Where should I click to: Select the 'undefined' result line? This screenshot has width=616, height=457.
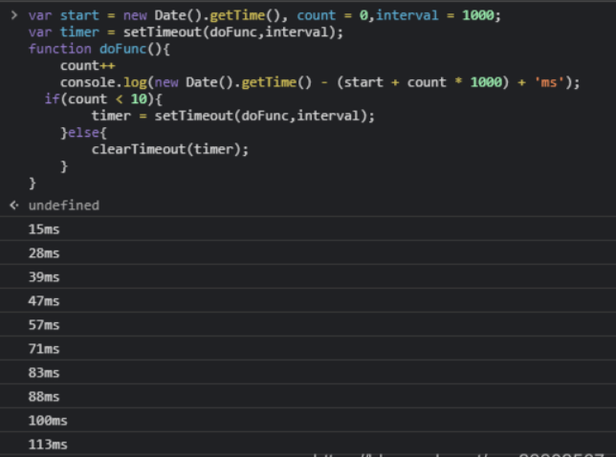(x=64, y=206)
